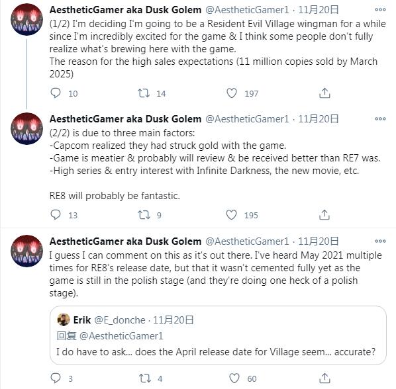Like the tweet with 197 likes
Screen dimensions: 396x389
232,93
